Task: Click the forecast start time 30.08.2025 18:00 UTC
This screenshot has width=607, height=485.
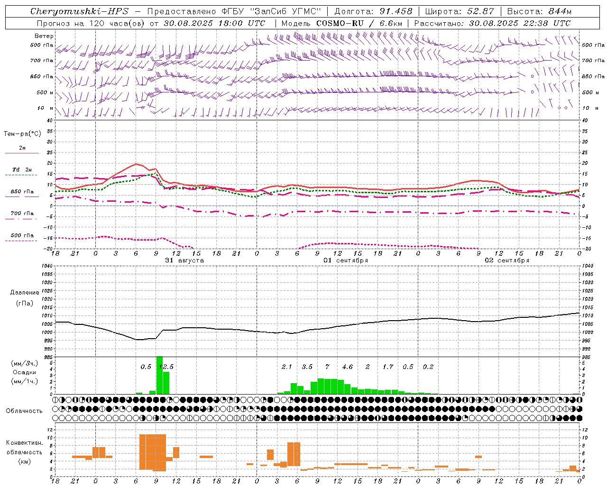Action: [214, 23]
